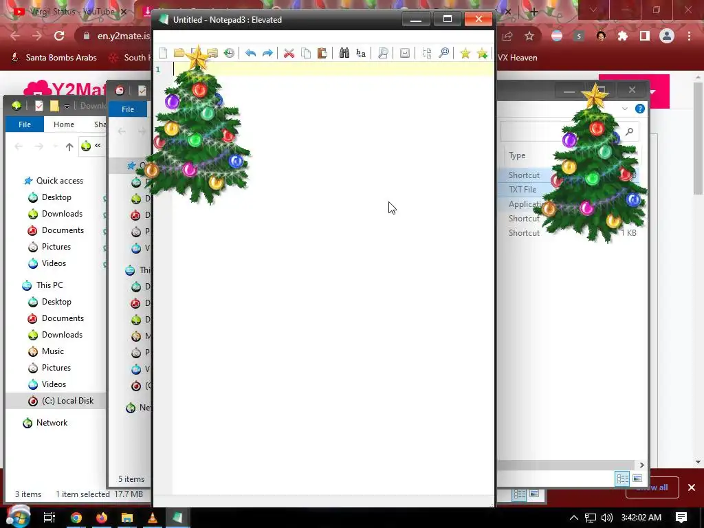Click Notepad3's revert file history icon
704x528 pixels.
coord(229,54)
